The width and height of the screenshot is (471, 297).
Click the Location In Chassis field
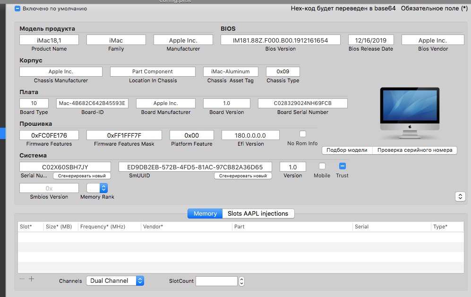coord(153,71)
